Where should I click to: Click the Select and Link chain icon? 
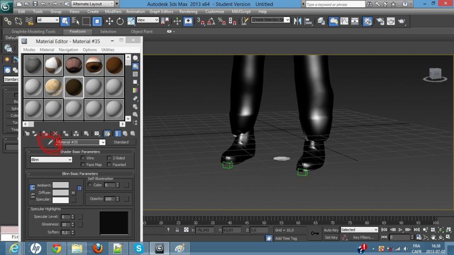point(8,21)
